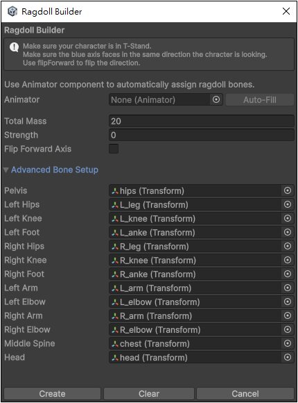Focus the Total Mass input field

(x=201, y=121)
